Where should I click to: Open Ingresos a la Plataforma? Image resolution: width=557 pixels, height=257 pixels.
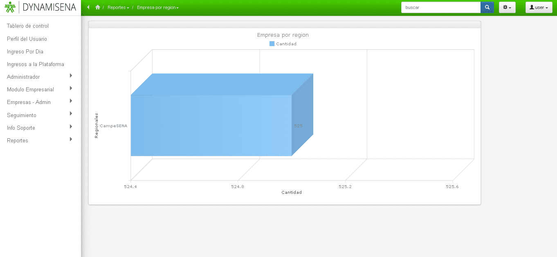(x=36, y=64)
